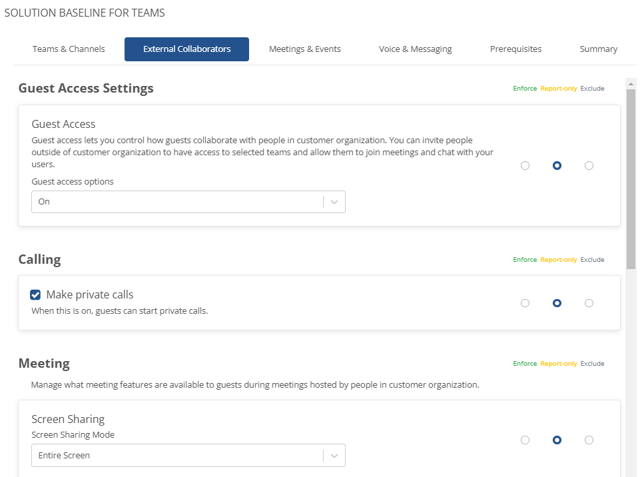This screenshot has width=642, height=477.
Task: Click Report-only label in Calling section header
Action: [x=559, y=259]
